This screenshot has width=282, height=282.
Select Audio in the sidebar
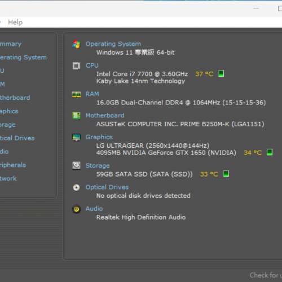(5, 152)
